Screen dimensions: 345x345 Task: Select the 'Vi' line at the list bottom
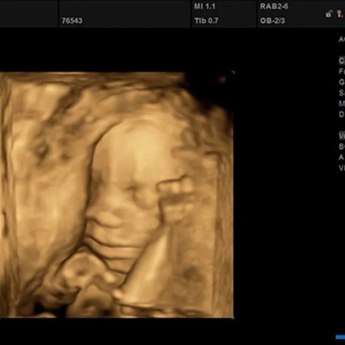tap(342, 168)
